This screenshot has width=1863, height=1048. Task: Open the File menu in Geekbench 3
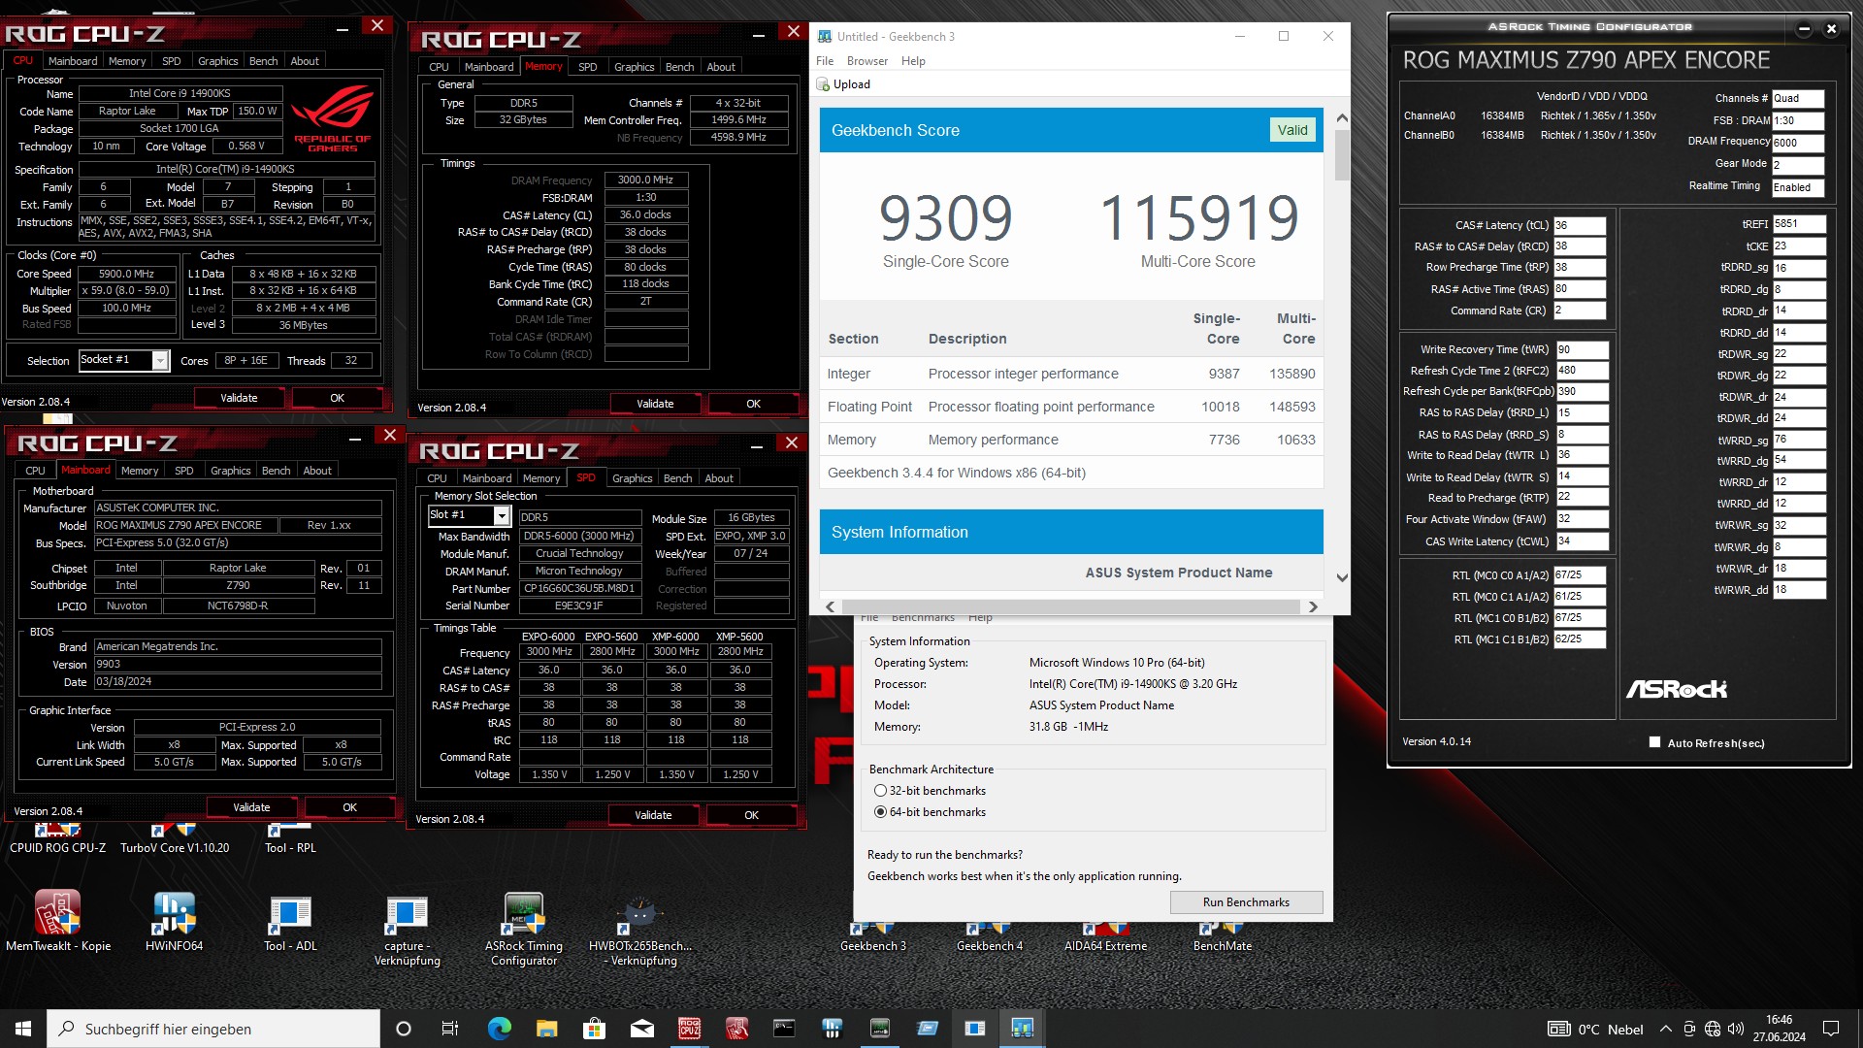[825, 60]
